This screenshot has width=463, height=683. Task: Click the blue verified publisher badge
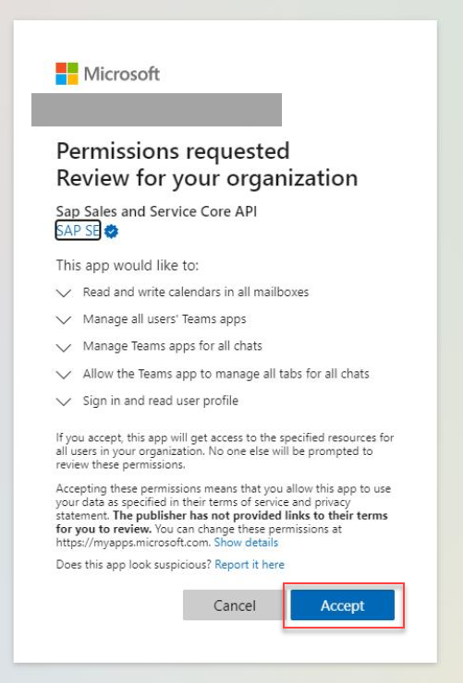click(112, 232)
